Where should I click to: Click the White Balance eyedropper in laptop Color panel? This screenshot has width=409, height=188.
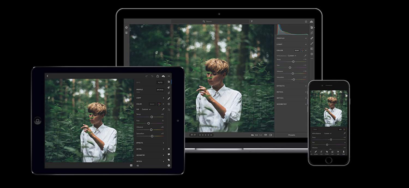(305, 56)
